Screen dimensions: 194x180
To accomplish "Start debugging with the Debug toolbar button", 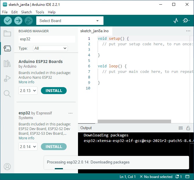I will [x=29, y=21].
